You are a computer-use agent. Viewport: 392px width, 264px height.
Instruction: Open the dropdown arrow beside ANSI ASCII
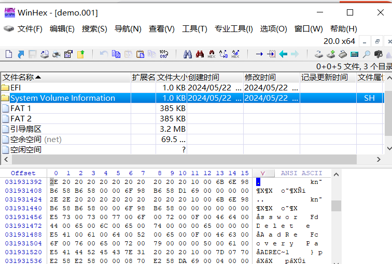coord(263,173)
